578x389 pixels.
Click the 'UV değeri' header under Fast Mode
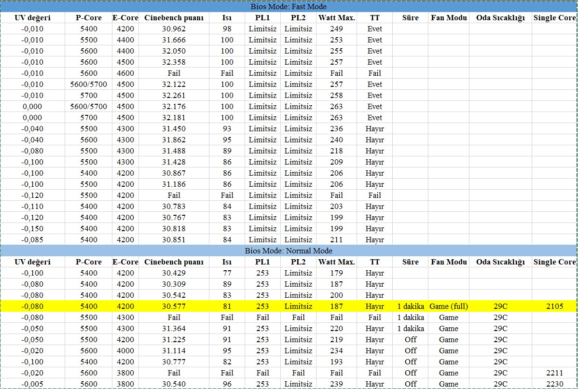[x=32, y=18]
